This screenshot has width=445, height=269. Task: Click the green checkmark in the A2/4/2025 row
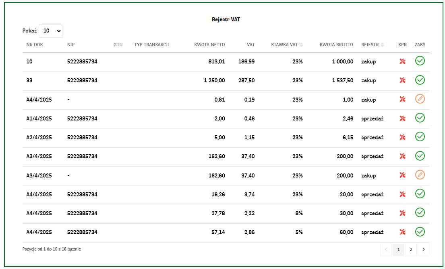pyautogui.click(x=420, y=137)
